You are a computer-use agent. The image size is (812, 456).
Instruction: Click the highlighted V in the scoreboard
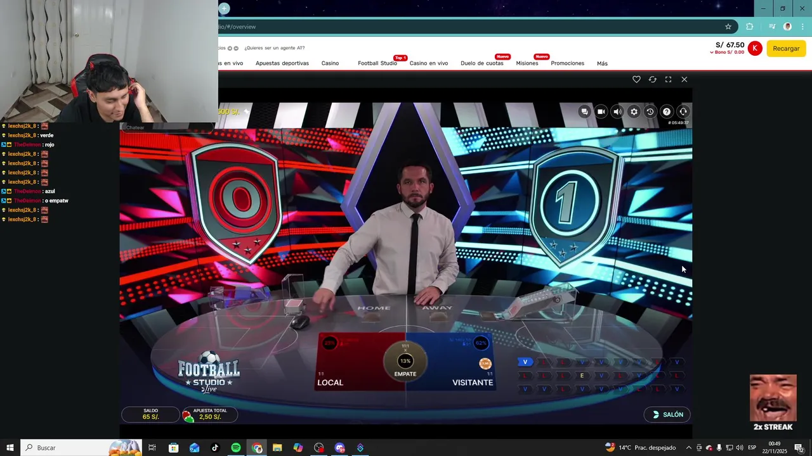point(525,362)
